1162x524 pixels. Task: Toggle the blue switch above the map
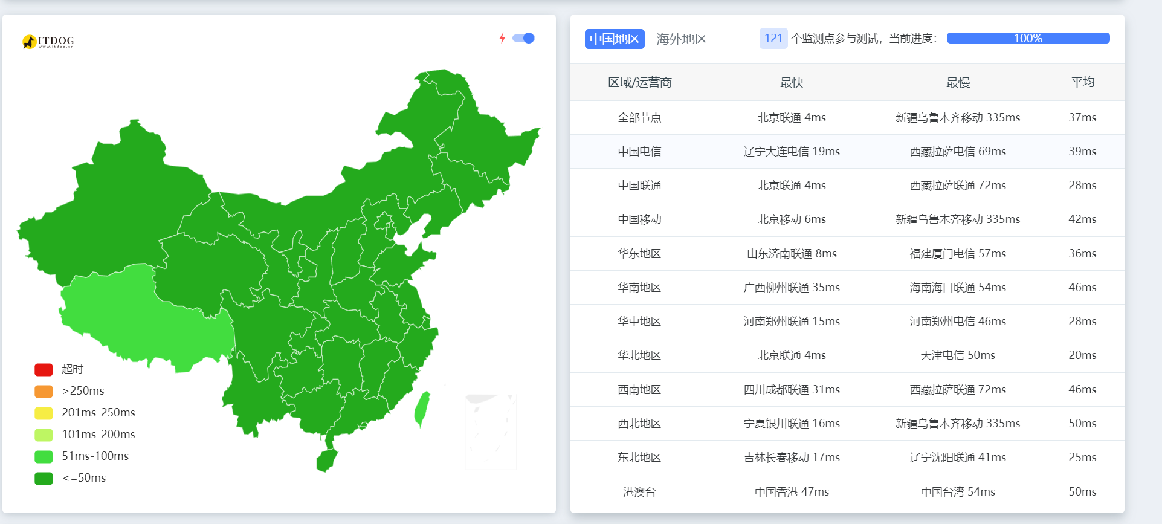tap(524, 38)
